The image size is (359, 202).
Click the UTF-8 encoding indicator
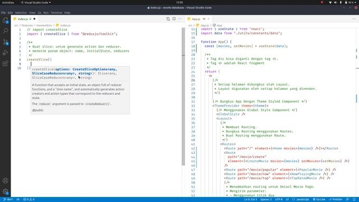point(279,200)
